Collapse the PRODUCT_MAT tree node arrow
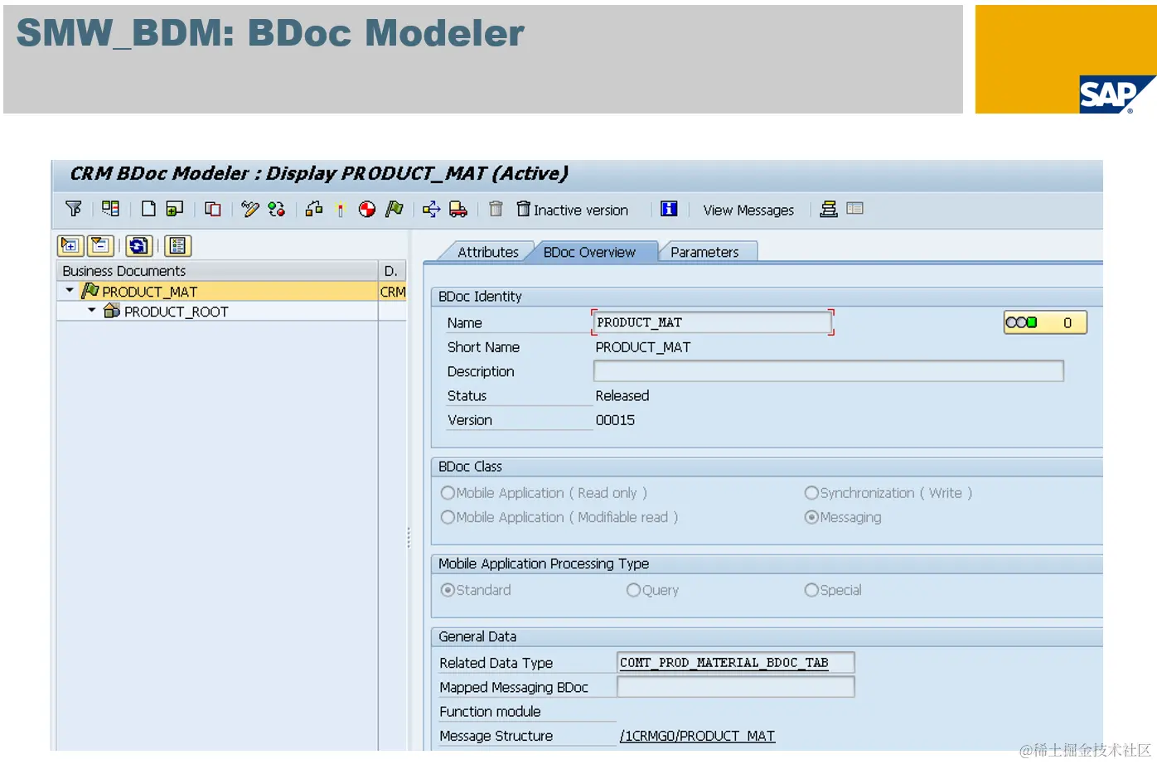The image size is (1157, 764). pyautogui.click(x=70, y=291)
